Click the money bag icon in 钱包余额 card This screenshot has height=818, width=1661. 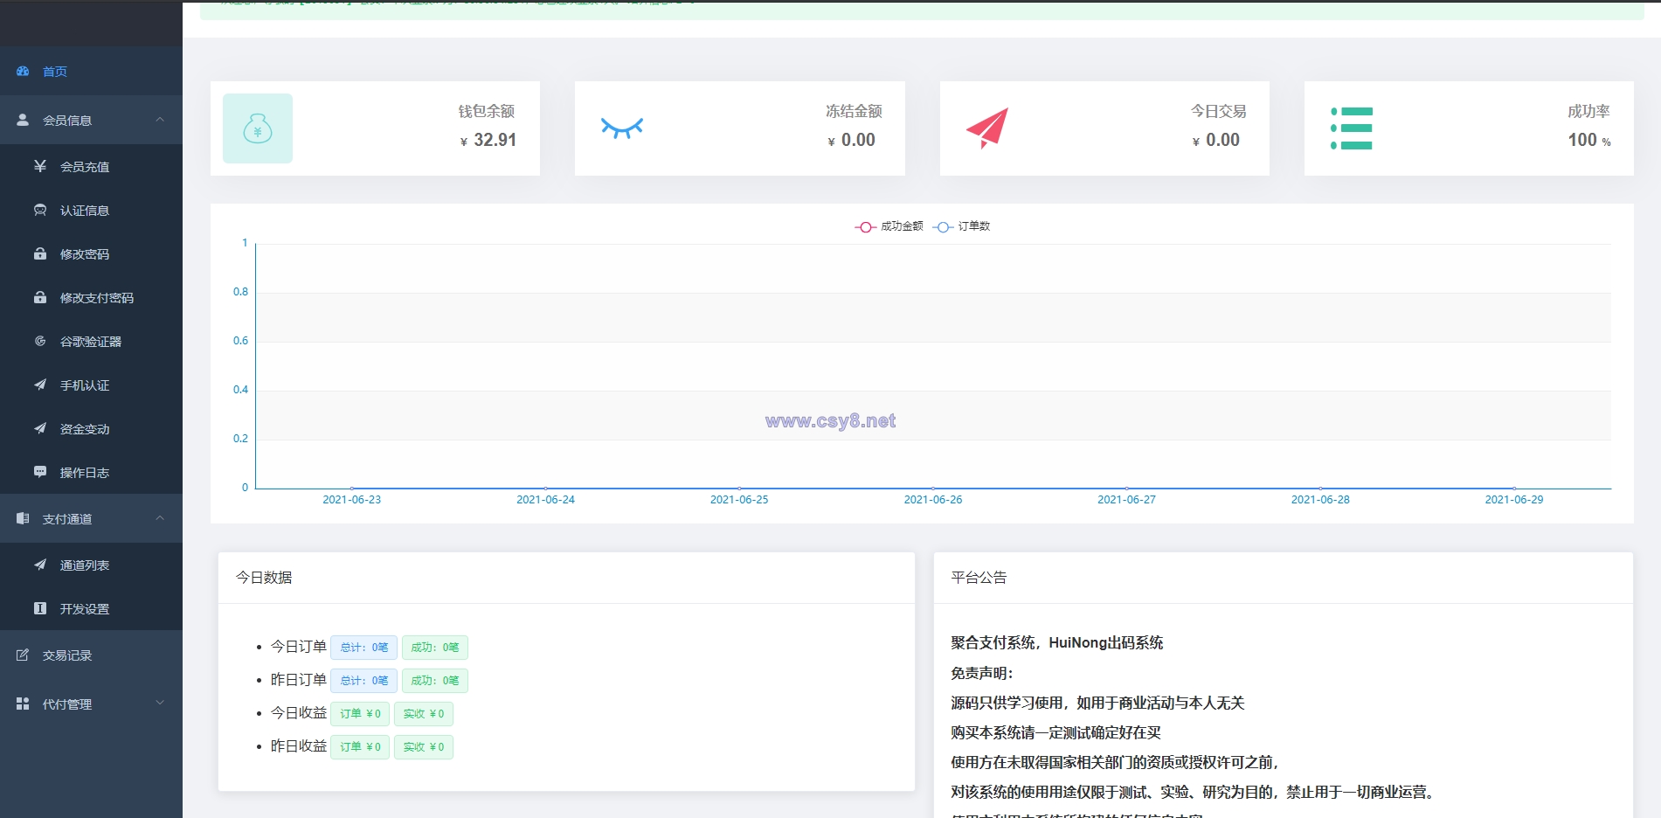(x=258, y=128)
